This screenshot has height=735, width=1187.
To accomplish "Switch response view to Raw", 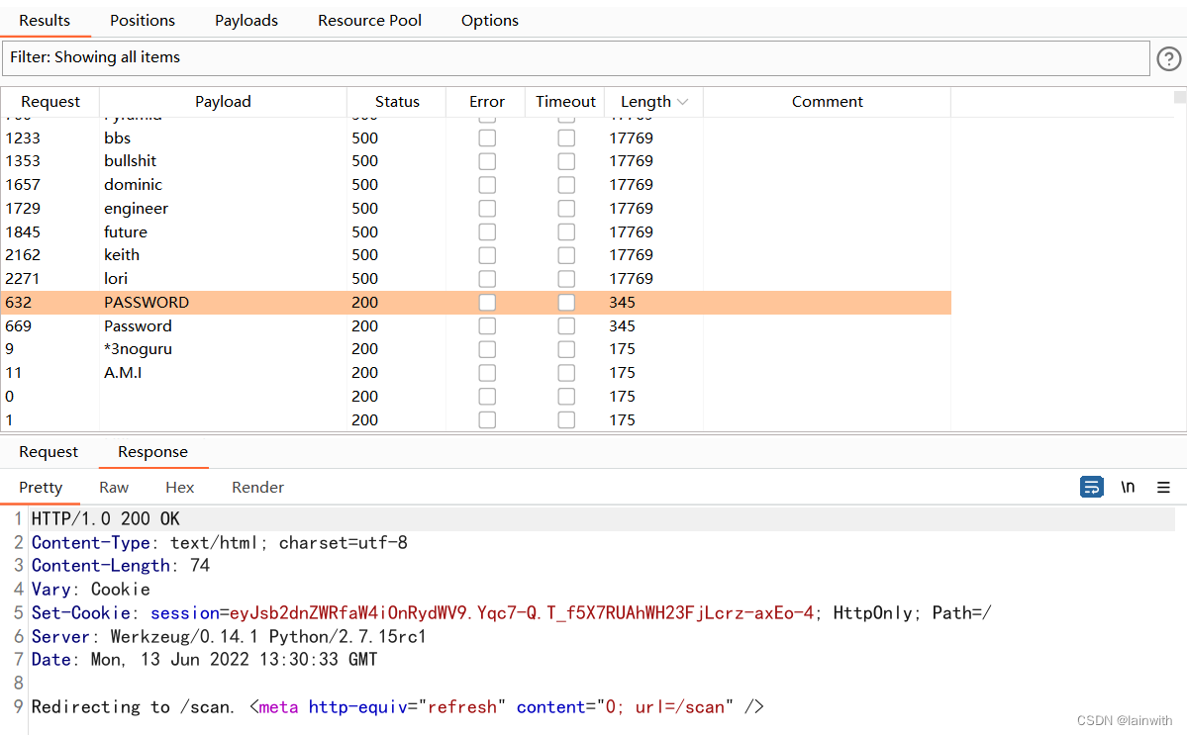I will [114, 488].
